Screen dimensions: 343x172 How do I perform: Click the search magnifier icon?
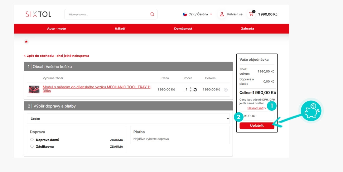[152, 14]
